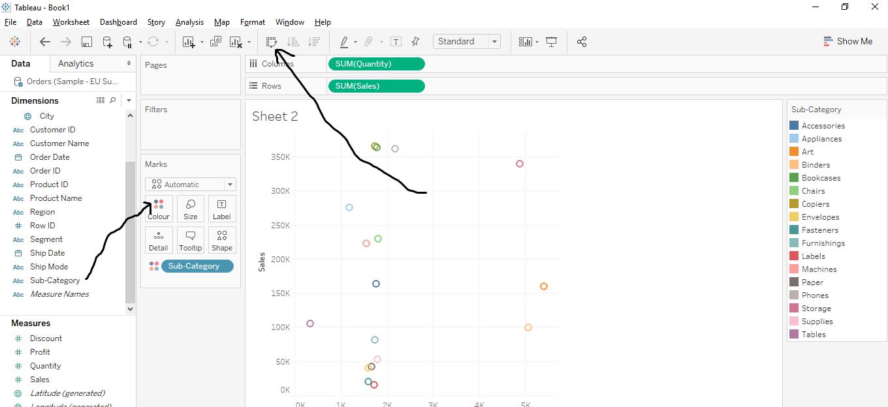Click the Undo back arrow
888x407 pixels.
click(44, 42)
